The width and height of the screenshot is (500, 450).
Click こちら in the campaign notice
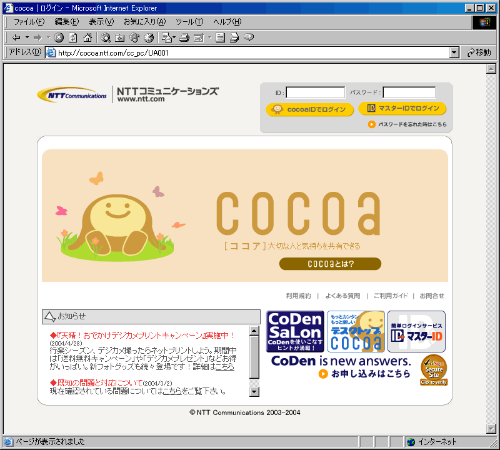click(x=225, y=367)
